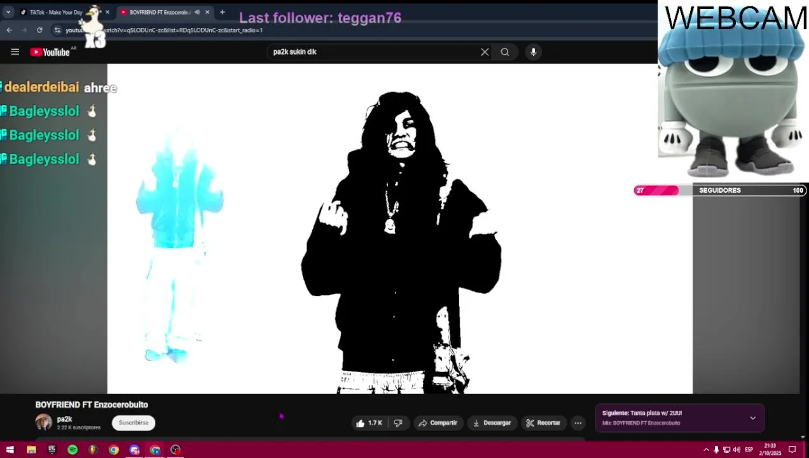Change the ESP input language indicator
Viewport: 809px width, 458px height.
[749, 450]
